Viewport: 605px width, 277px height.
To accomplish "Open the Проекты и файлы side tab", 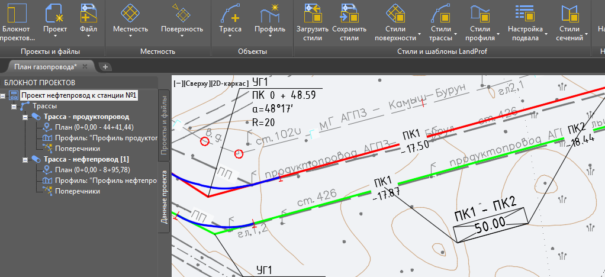I will [x=165, y=124].
